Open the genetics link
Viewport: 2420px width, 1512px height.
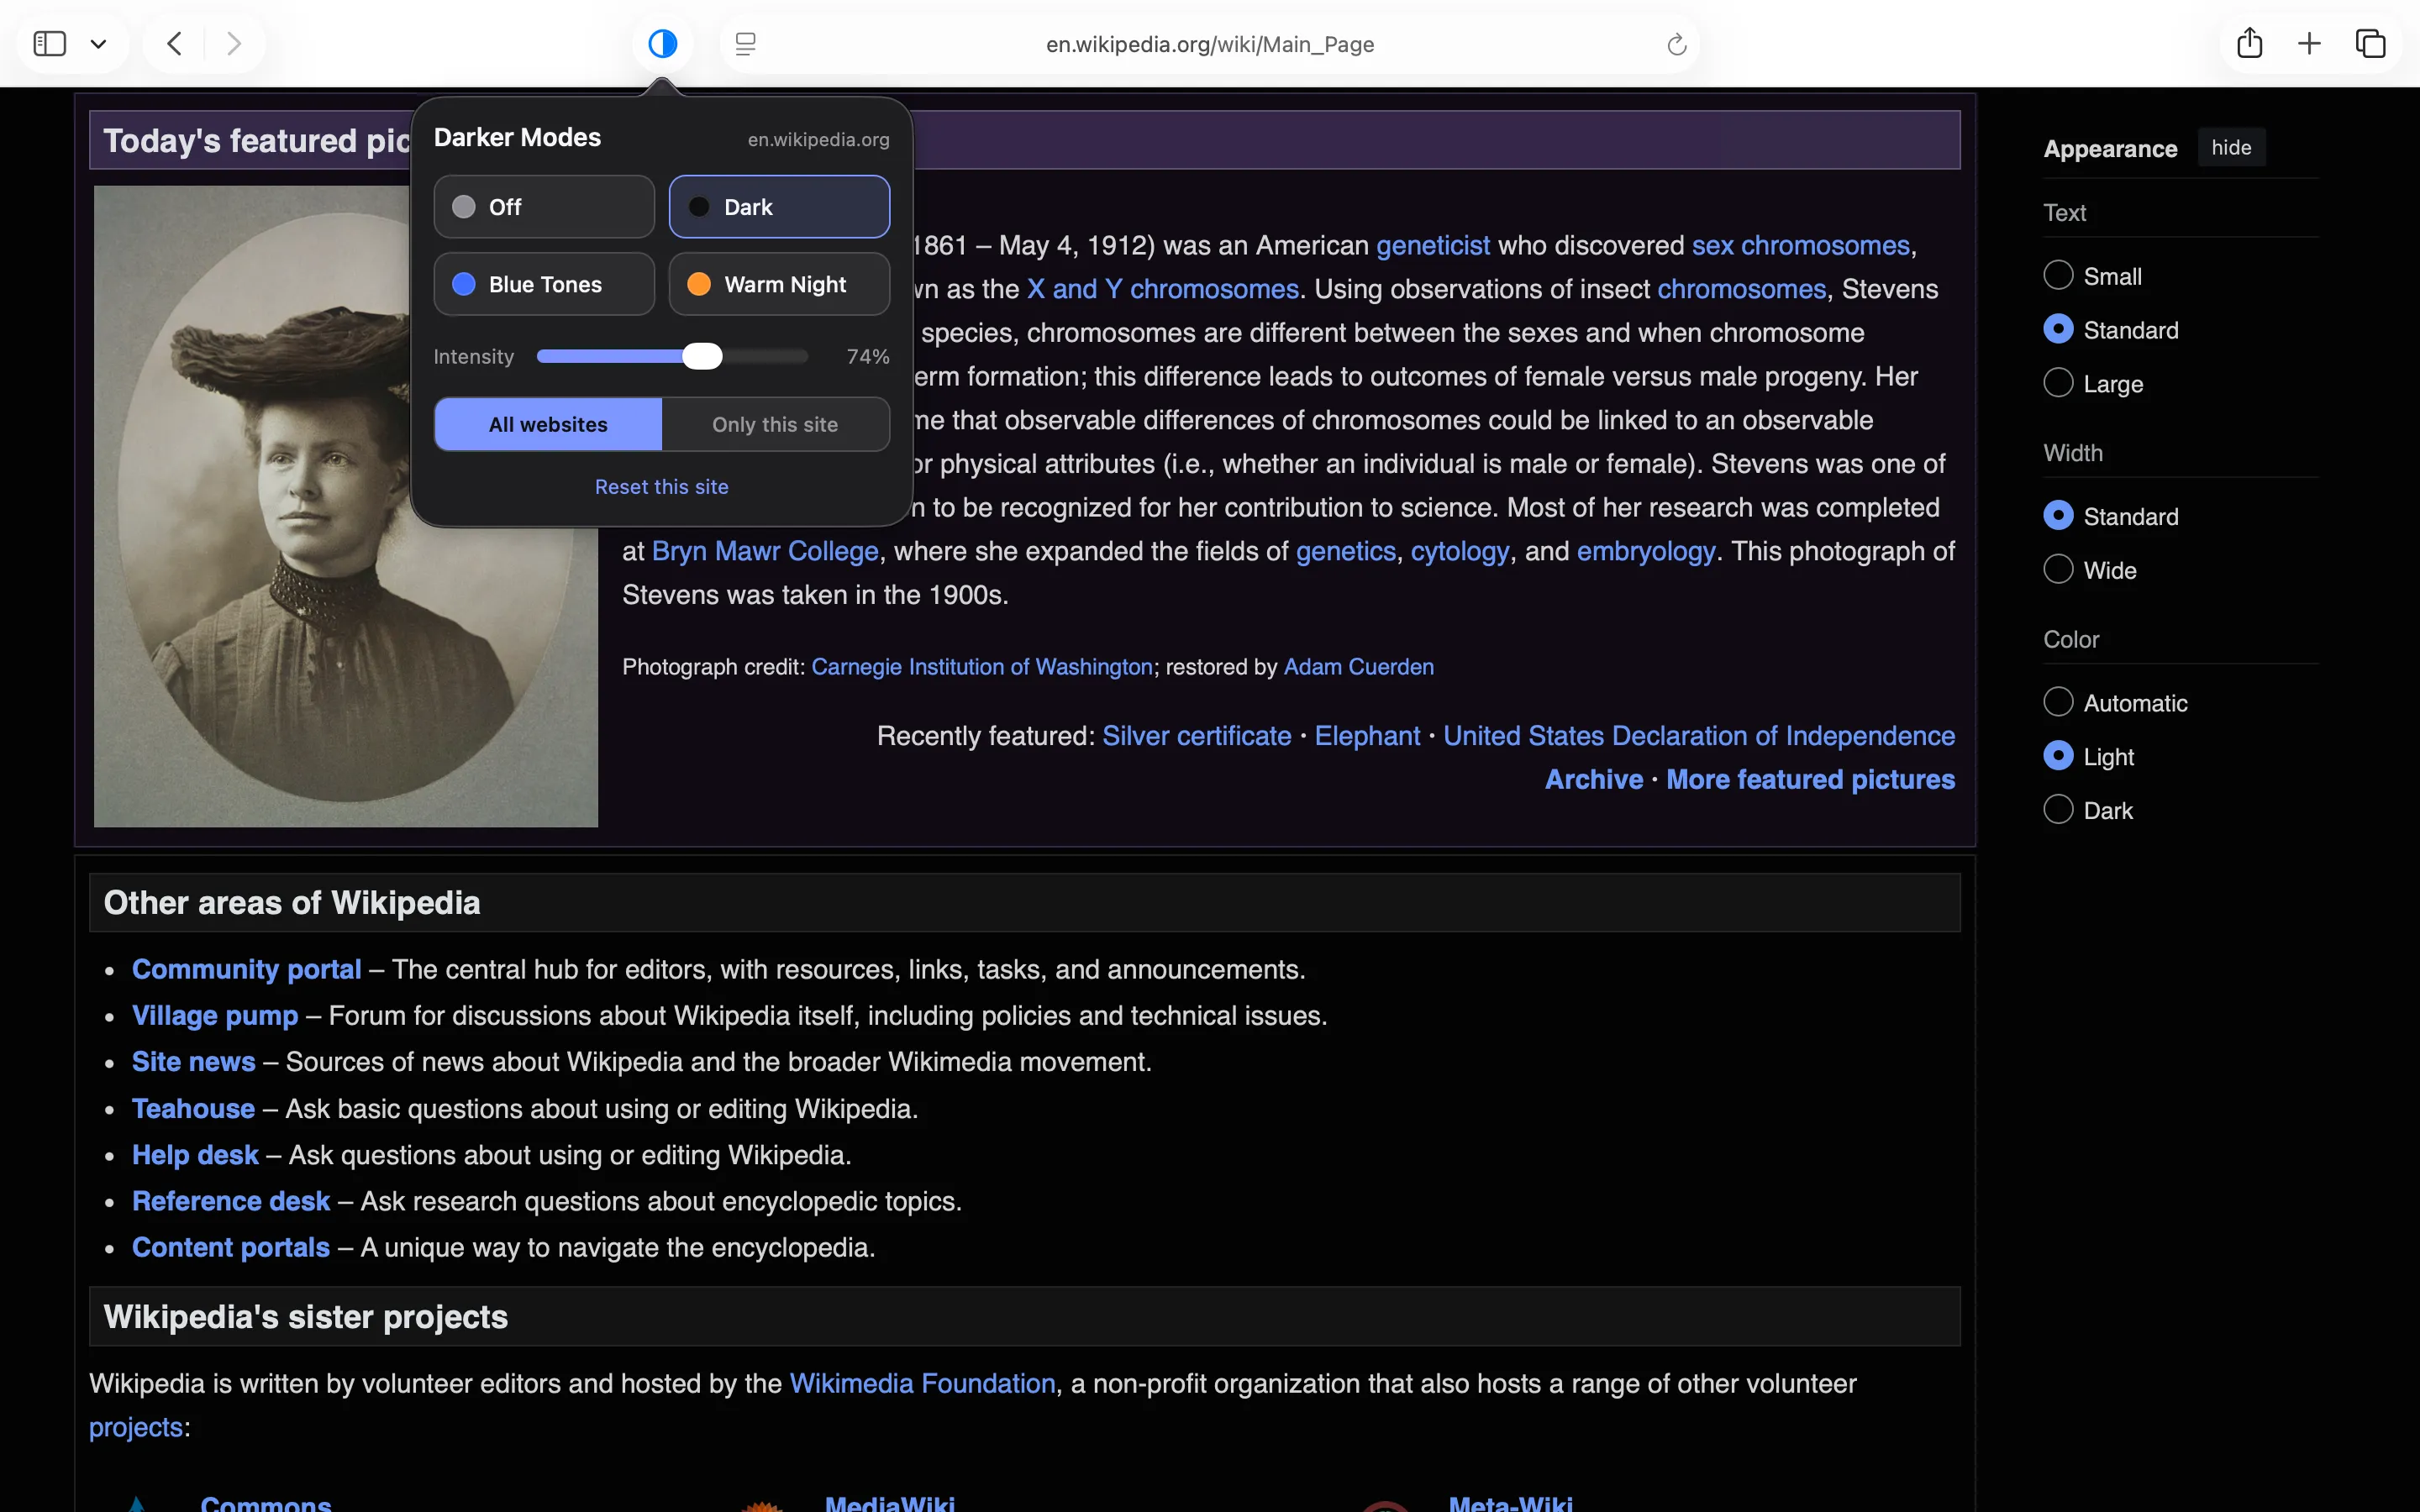click(x=1345, y=551)
